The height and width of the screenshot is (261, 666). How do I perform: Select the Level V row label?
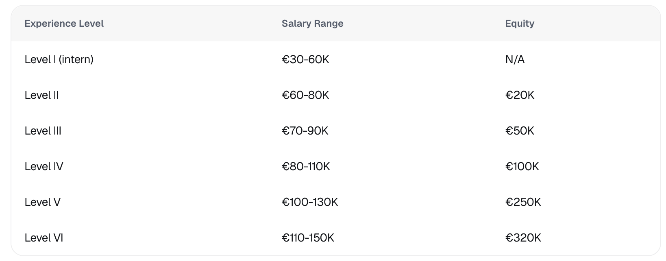click(x=42, y=202)
